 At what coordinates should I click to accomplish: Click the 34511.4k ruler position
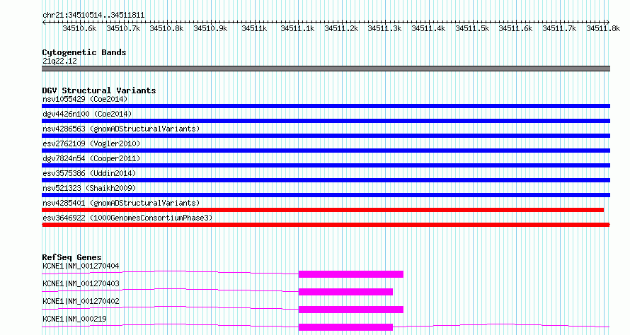point(429,28)
